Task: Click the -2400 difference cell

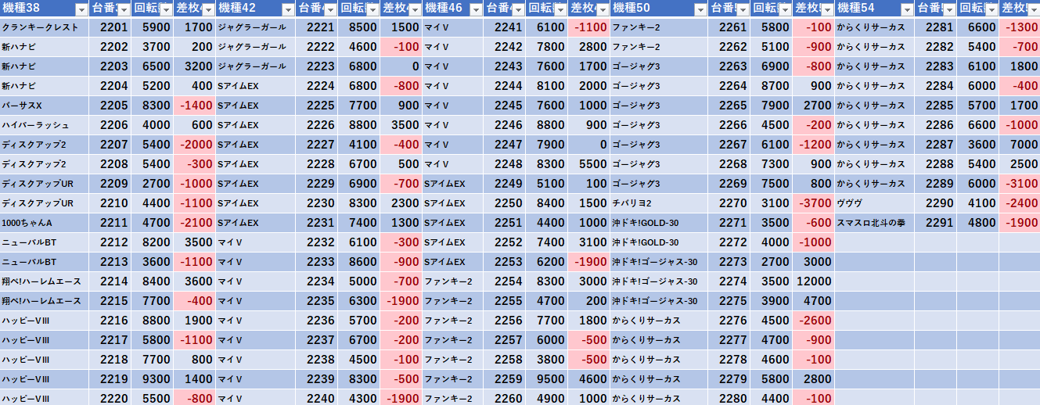Action: coord(1020,203)
